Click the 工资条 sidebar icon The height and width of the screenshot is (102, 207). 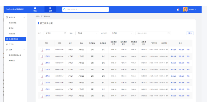pos(7,44)
